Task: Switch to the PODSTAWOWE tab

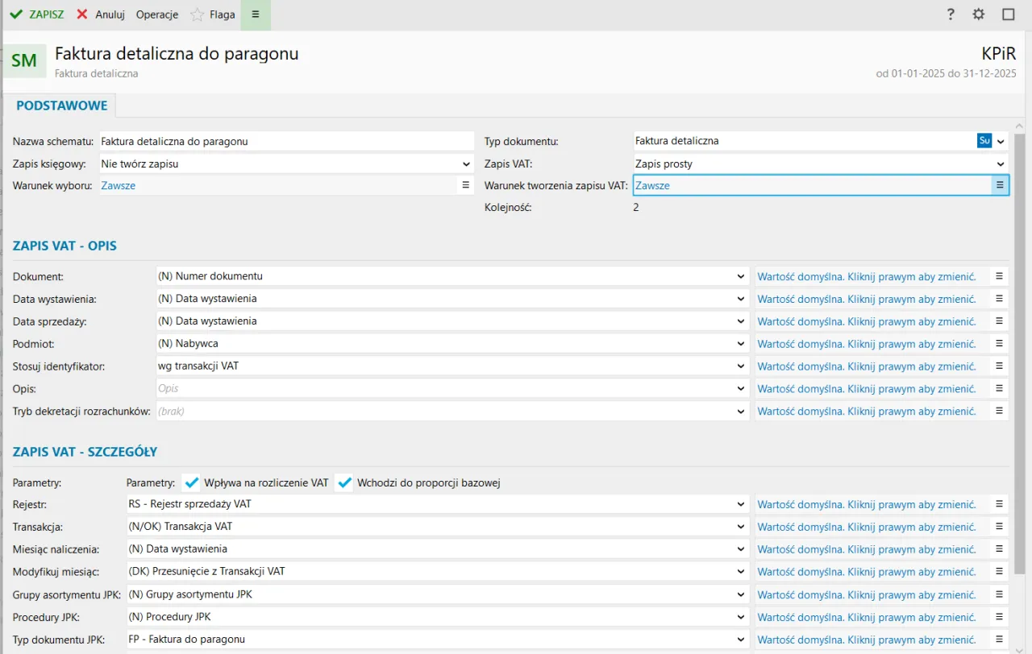Action: pos(62,106)
